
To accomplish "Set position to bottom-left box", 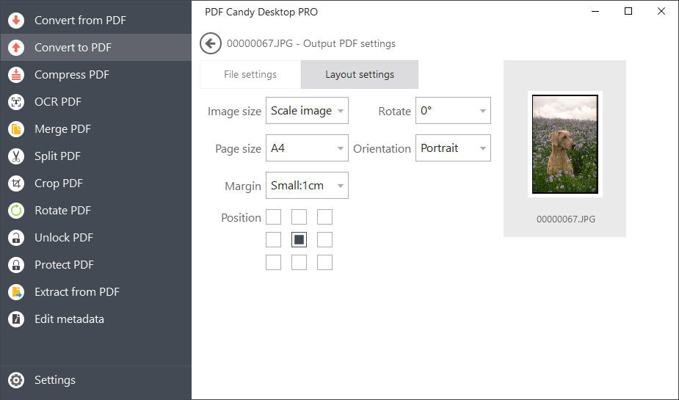I will (x=273, y=262).
